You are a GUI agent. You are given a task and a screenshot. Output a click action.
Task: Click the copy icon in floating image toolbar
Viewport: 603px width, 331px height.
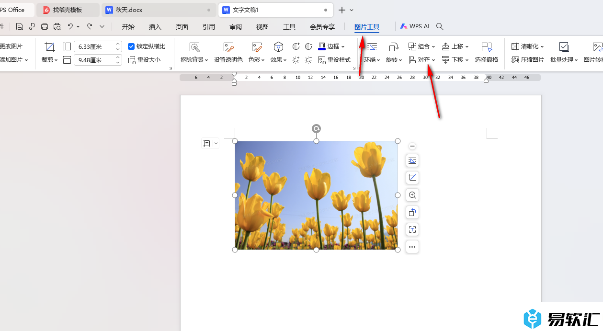(412, 212)
